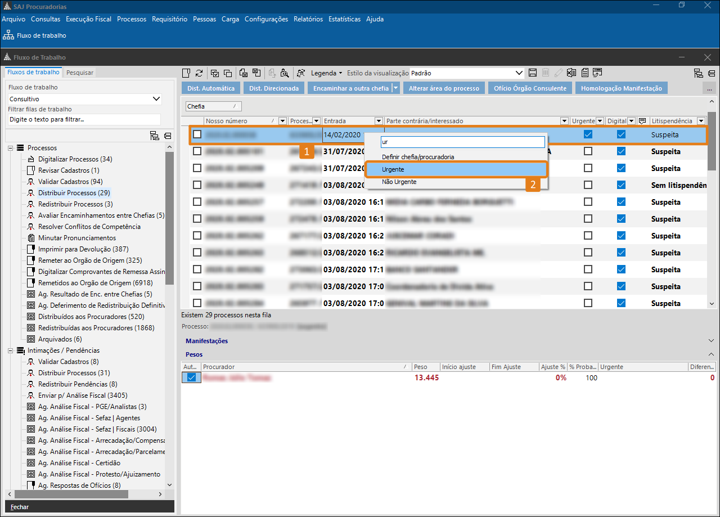Click the context menu search field containing ur
720x517 pixels.
pos(463,142)
